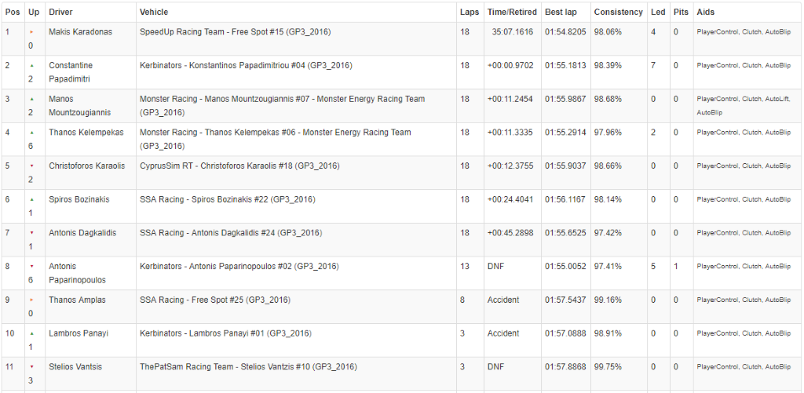Click ThePatSam Racing Team vehicle entry

[x=248, y=366]
